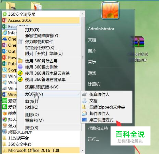Click the green plus icon beside 360管理右键菜单
Image resolution: width=159 pixels, height=154 pixels.
click(20, 79)
